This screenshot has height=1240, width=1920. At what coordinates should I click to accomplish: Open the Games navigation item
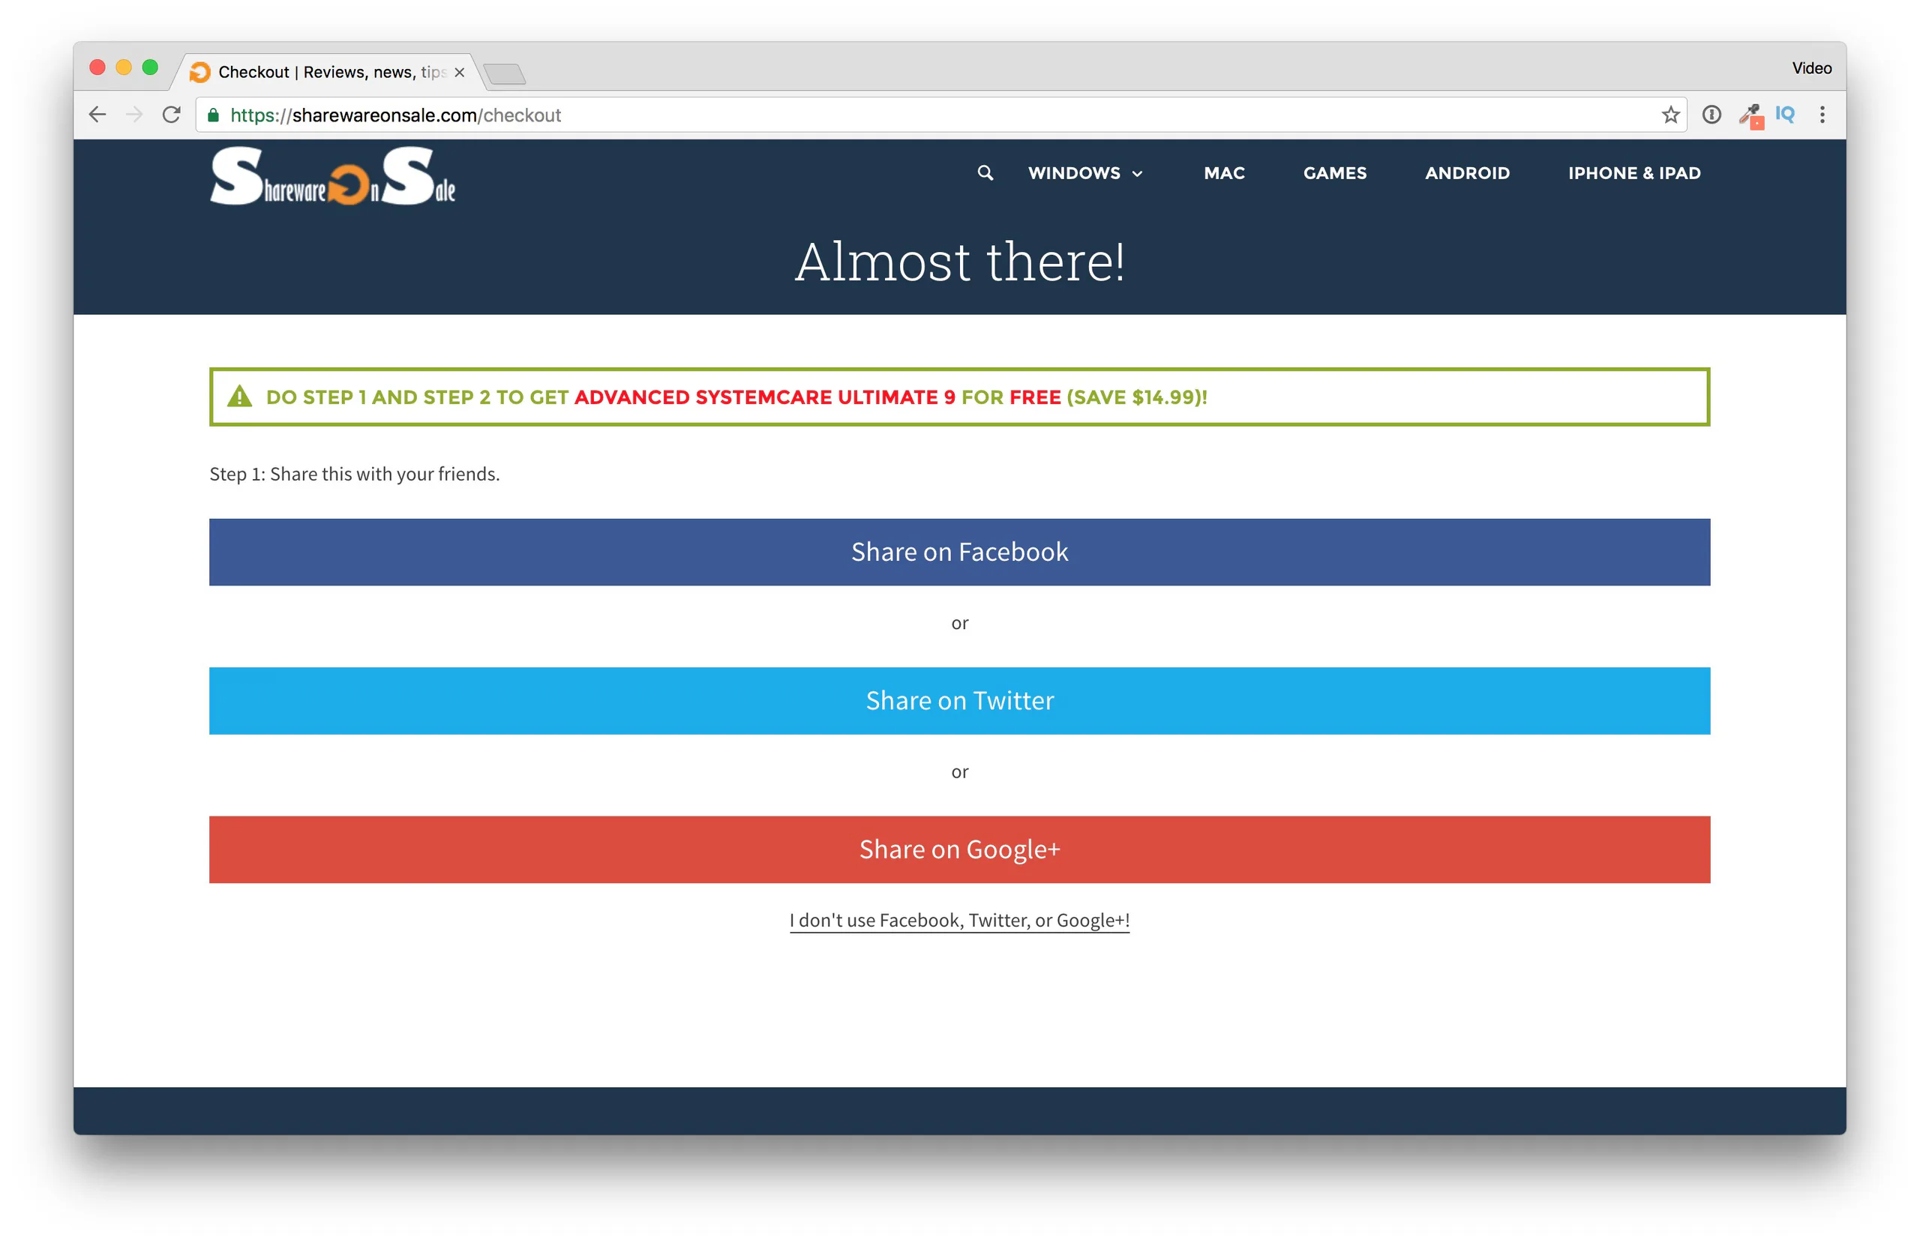1334,173
